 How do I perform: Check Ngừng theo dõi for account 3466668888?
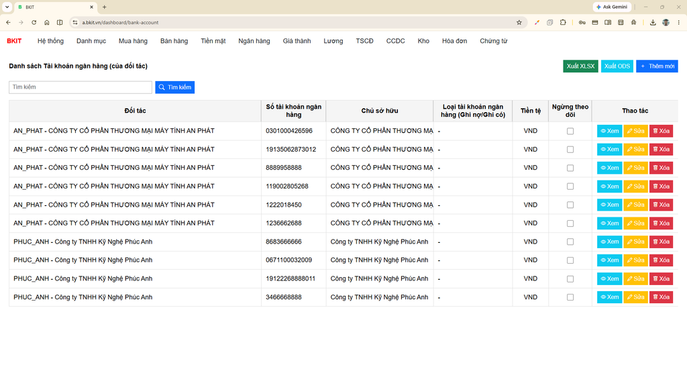click(570, 297)
